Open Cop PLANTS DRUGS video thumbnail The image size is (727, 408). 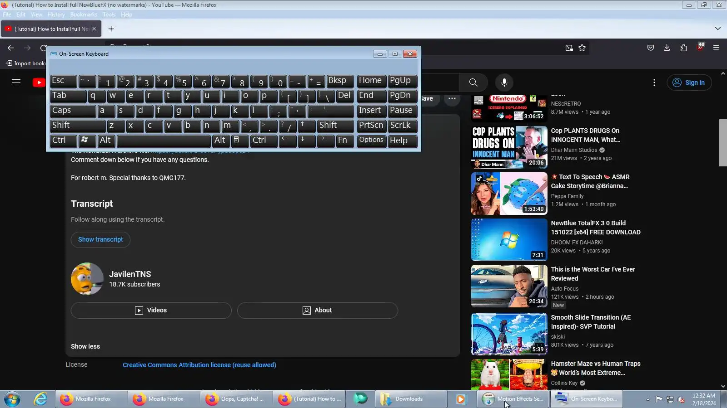509,147
